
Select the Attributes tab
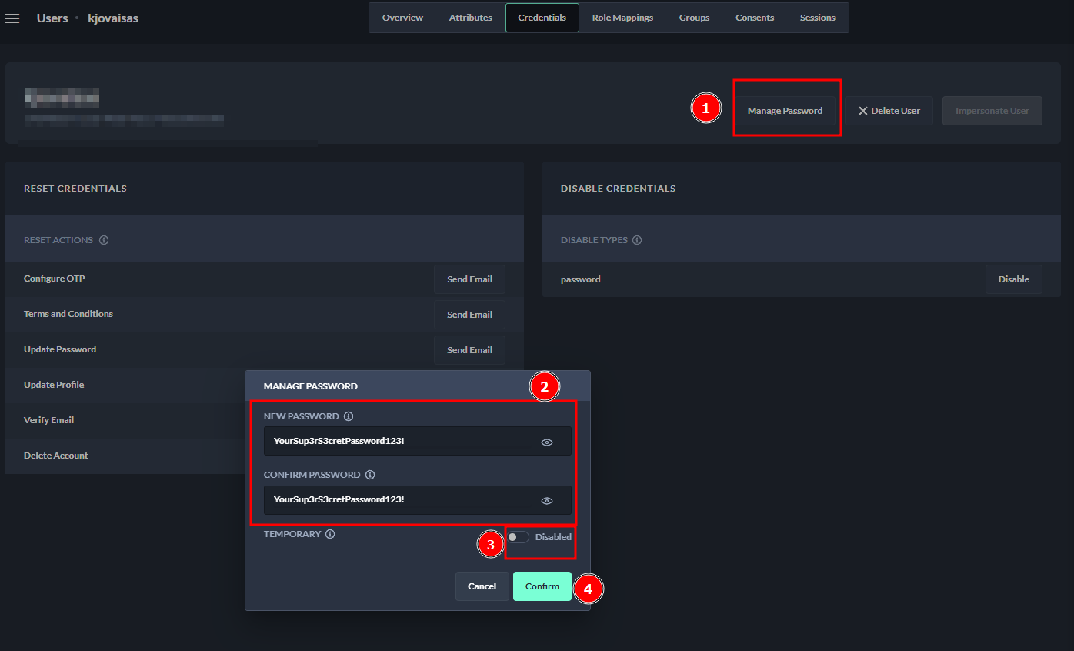point(470,18)
